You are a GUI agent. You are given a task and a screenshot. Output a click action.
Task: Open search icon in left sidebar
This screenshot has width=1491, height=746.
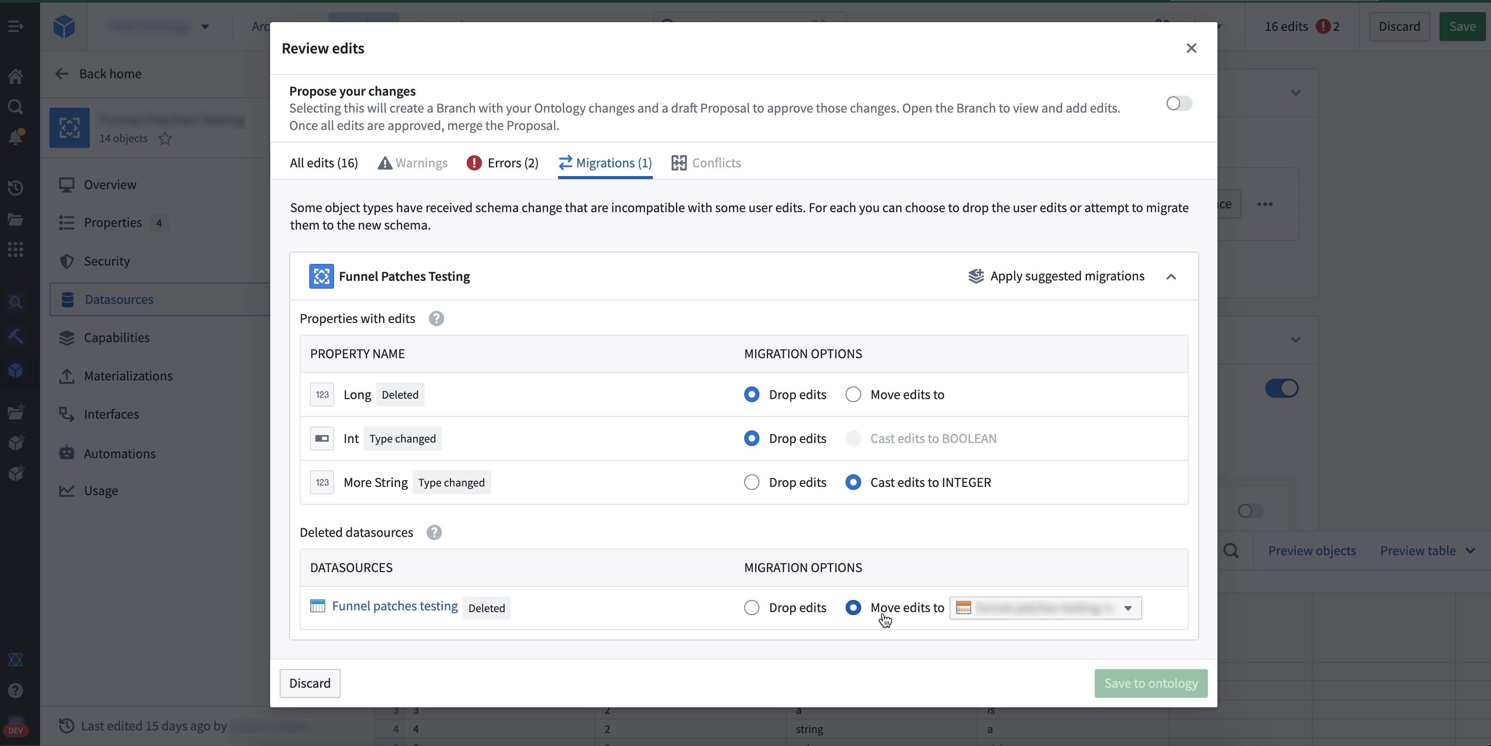tap(16, 107)
